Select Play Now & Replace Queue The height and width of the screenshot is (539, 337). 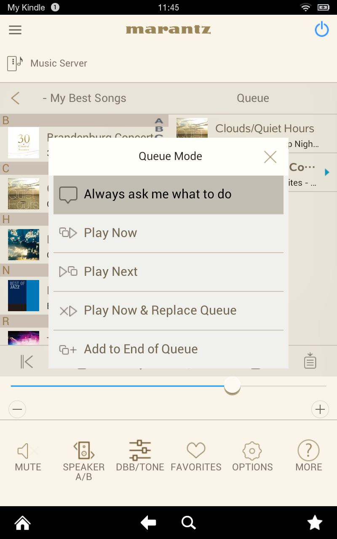[168, 311]
